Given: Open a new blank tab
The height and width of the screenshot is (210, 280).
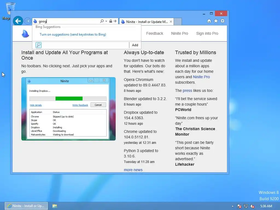Looking at the screenshot, I should point(178,22).
